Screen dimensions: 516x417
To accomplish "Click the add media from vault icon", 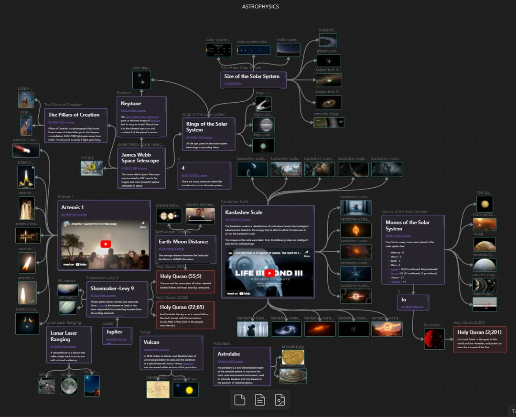I will pyautogui.click(x=280, y=400).
